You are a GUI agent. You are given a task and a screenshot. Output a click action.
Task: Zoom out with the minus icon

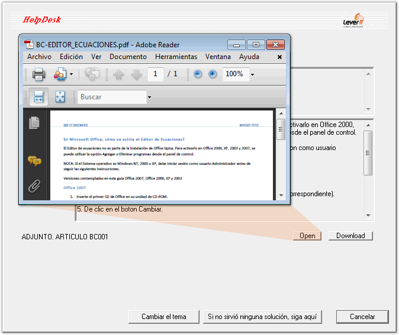(198, 74)
